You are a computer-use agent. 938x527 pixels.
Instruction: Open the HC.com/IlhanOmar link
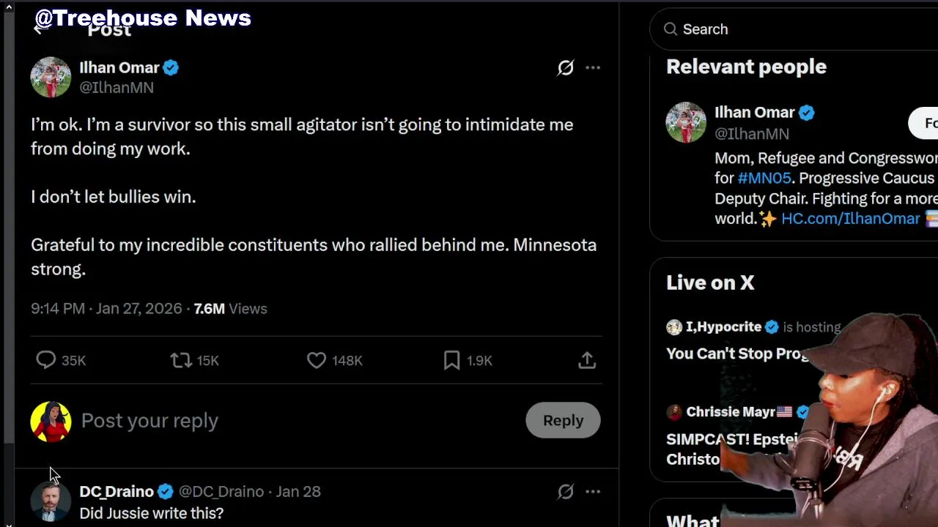[850, 218]
